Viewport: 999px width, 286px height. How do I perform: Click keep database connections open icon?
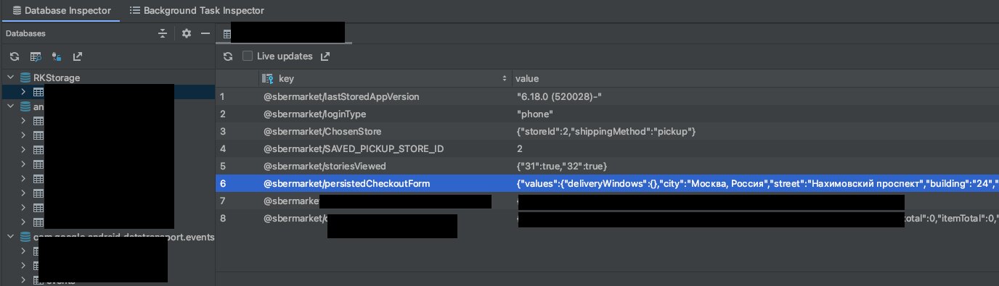[x=57, y=56]
